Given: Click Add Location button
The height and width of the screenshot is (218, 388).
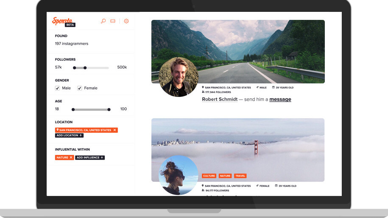Looking at the screenshot, I should (x=69, y=135).
